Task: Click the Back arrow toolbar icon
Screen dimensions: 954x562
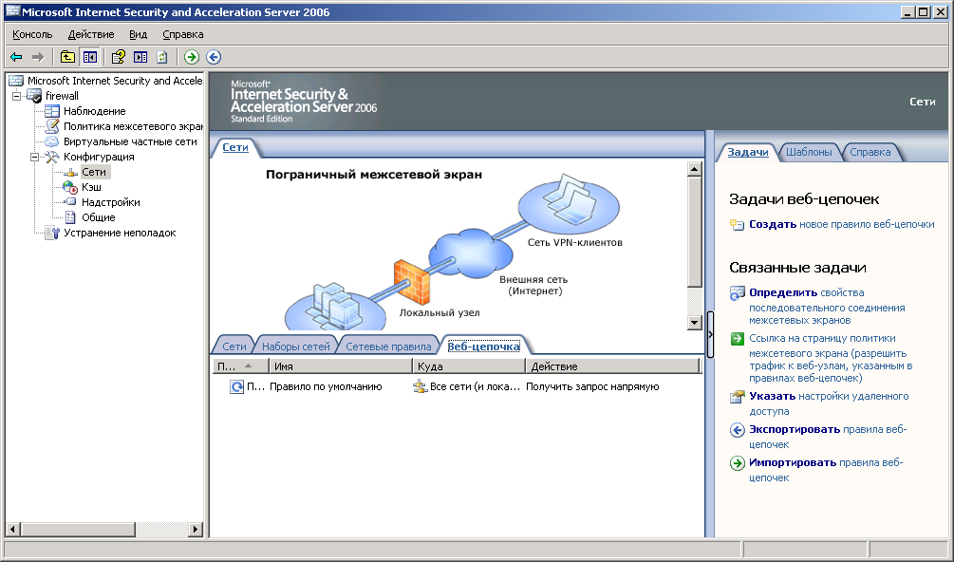Action: click(x=16, y=57)
